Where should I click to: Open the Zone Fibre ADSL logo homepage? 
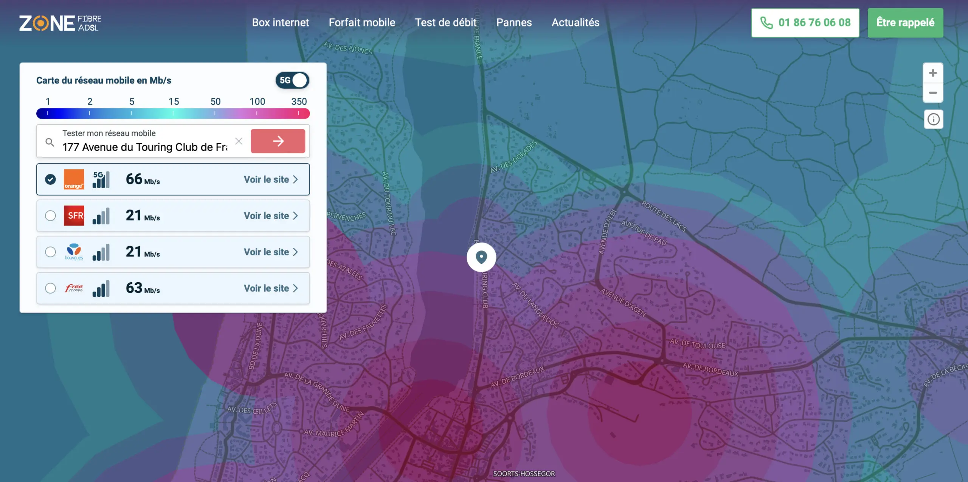(60, 23)
